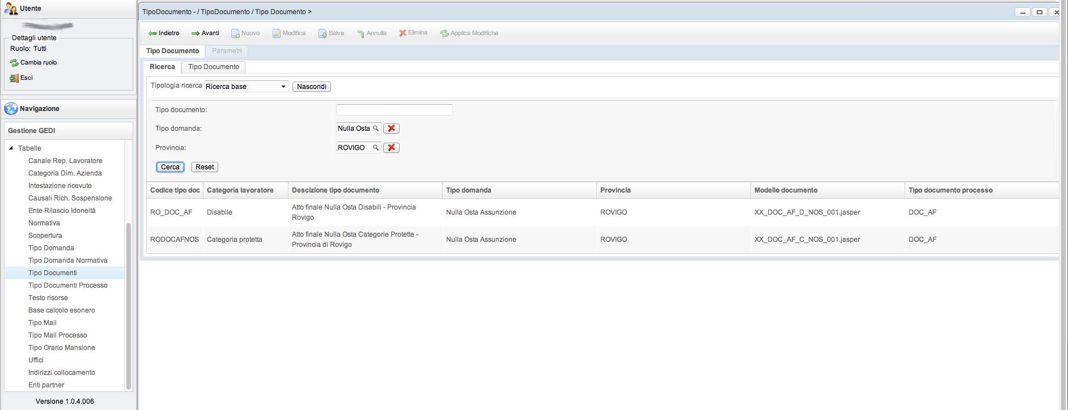Collapse the Tabelle tree node

[11, 148]
